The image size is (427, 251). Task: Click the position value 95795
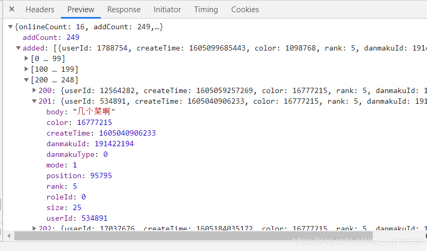101,175
